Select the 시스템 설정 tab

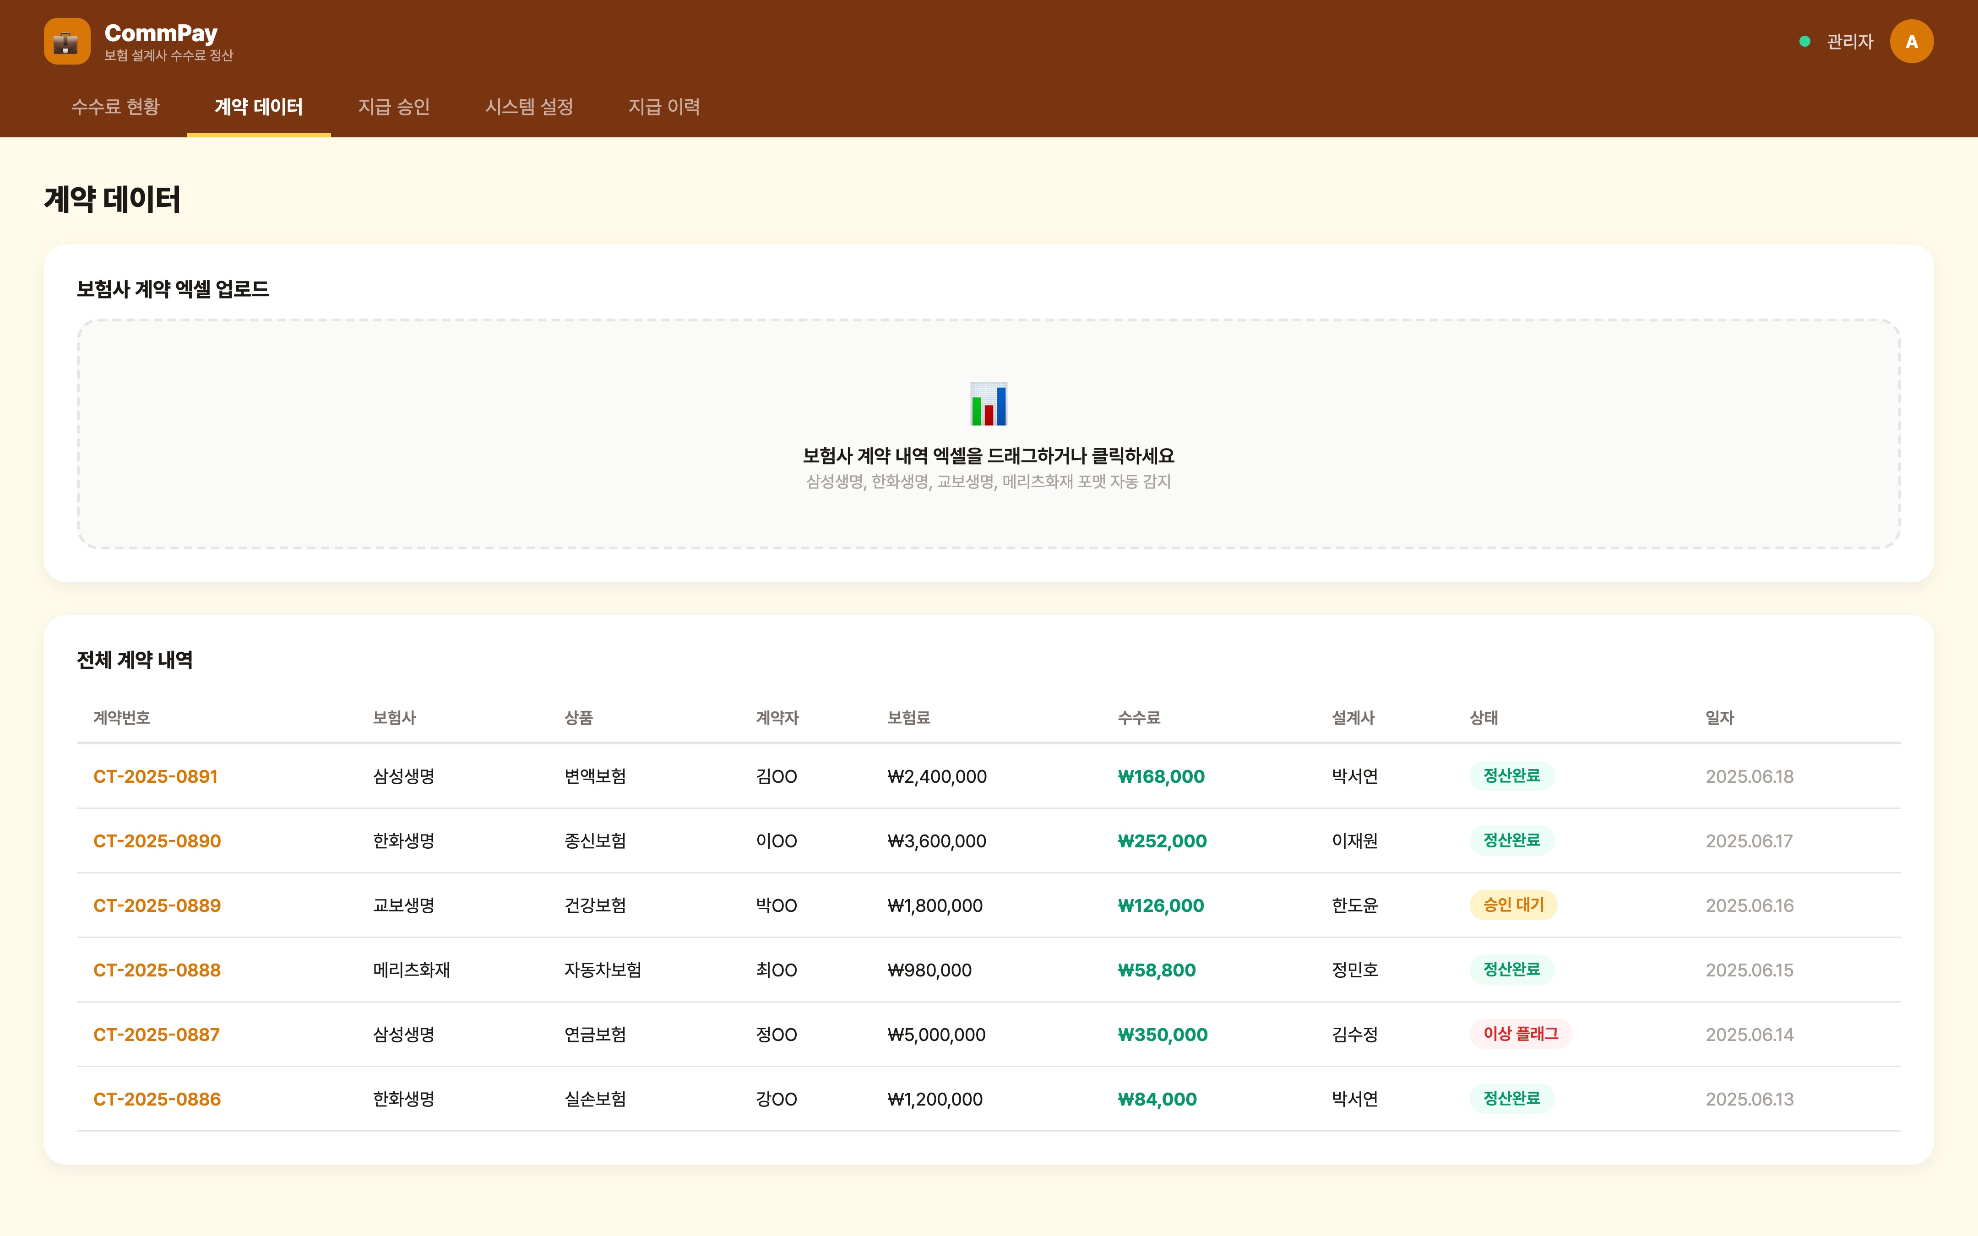click(530, 107)
